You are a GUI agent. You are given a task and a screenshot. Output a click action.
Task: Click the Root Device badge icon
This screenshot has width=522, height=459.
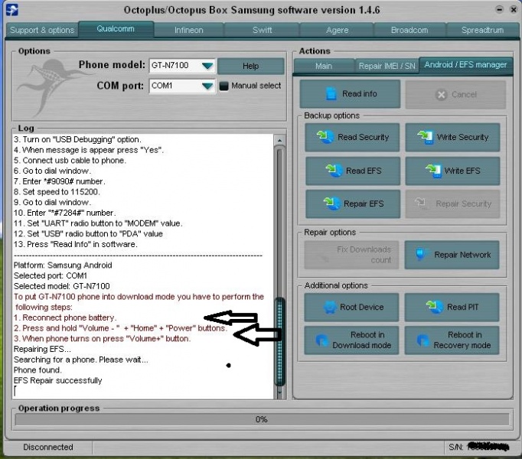330,307
